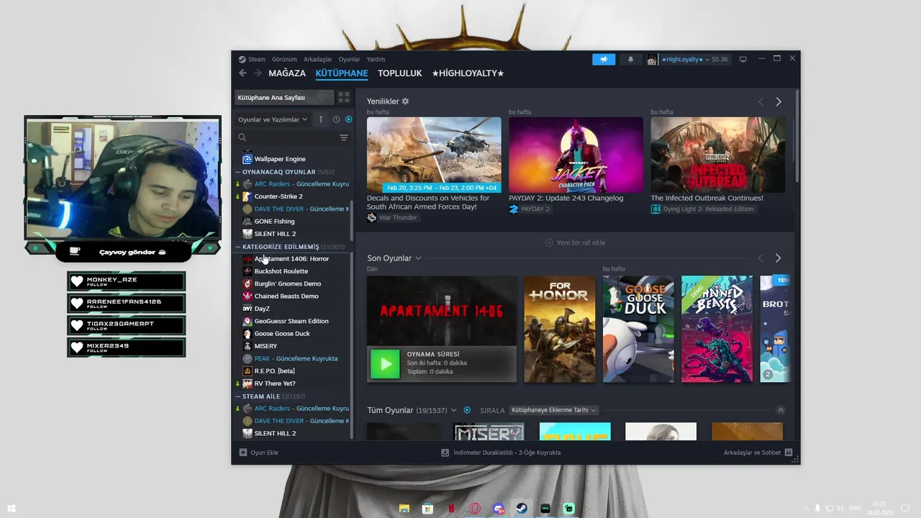Screen dimensions: 921x518
Task: Toggle recent activity clock filter
Action: pyautogui.click(x=336, y=119)
